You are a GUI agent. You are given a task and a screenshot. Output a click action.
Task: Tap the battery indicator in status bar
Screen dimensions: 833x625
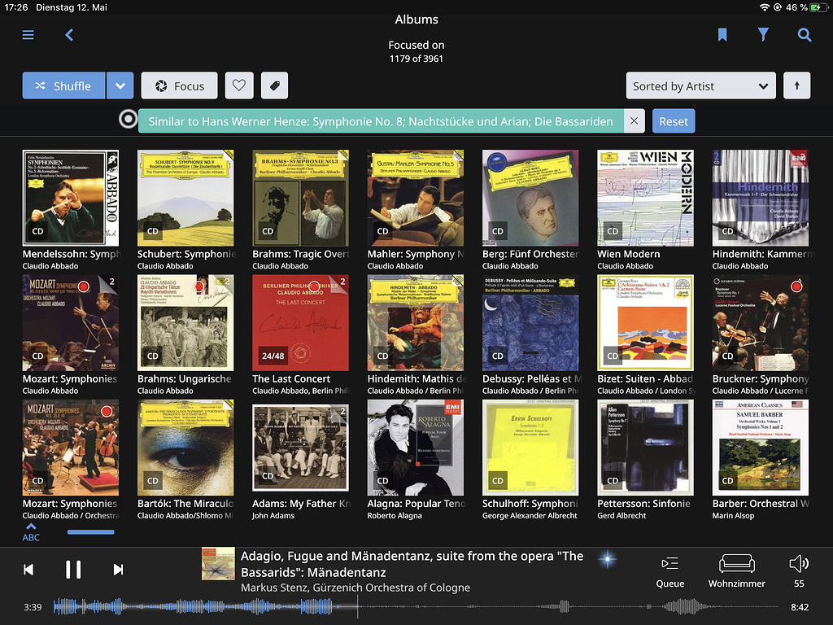click(819, 7)
